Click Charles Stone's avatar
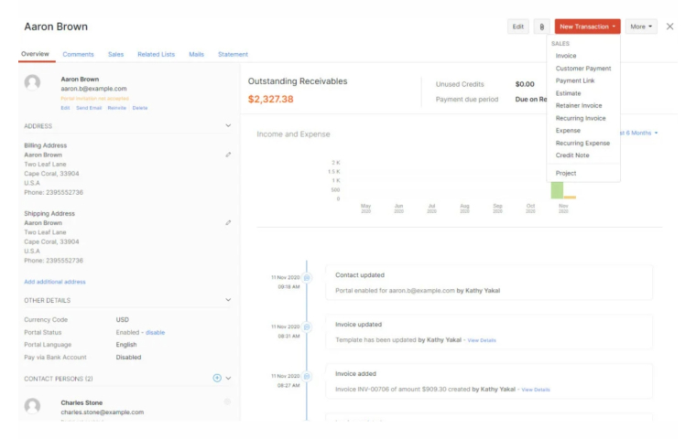The image size is (696, 439). tap(32, 406)
